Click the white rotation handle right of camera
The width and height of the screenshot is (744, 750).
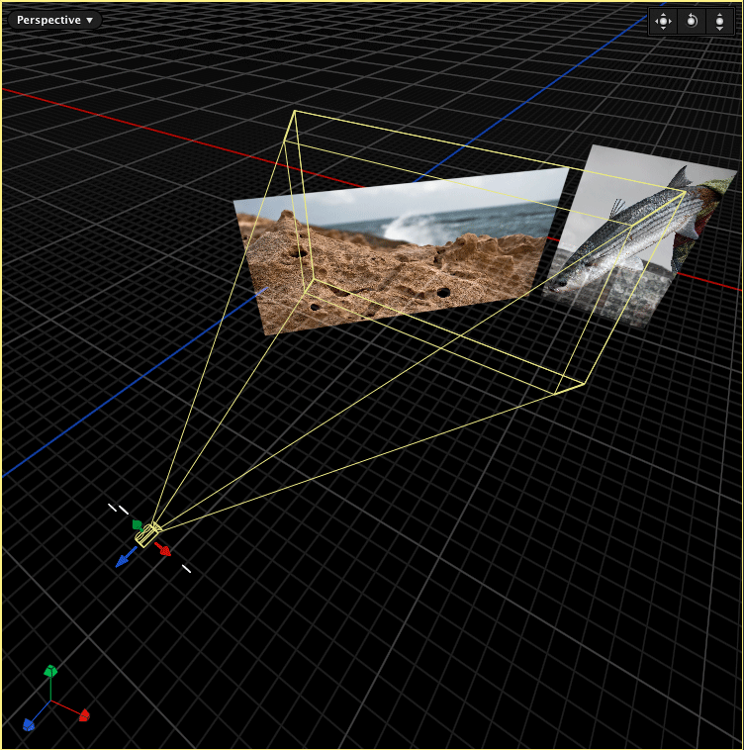pyautogui.click(x=186, y=569)
